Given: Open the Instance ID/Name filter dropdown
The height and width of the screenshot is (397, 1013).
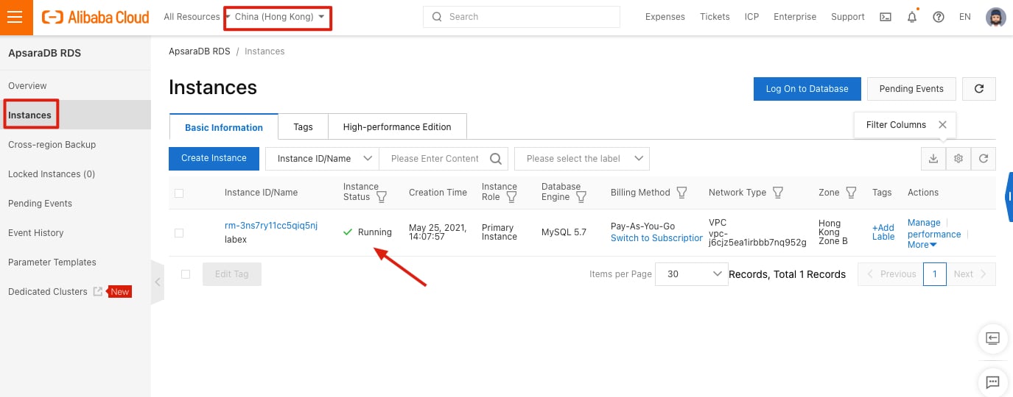Looking at the screenshot, I should 322,158.
